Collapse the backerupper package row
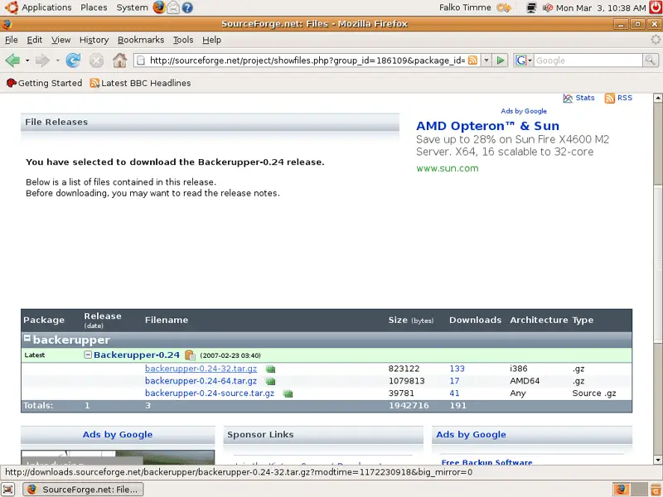The height and width of the screenshot is (497, 663). 27,339
